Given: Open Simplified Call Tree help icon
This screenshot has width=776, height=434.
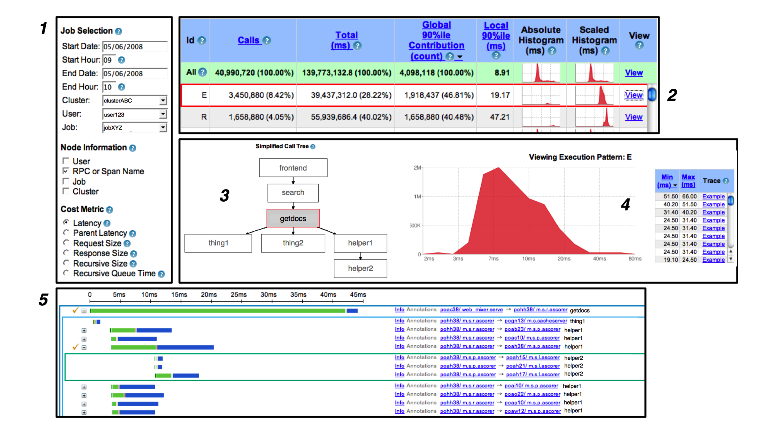Looking at the screenshot, I should (313, 147).
